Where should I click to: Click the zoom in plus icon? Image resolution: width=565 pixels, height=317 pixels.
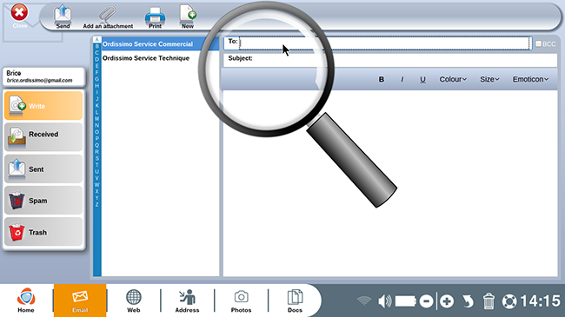(x=447, y=301)
